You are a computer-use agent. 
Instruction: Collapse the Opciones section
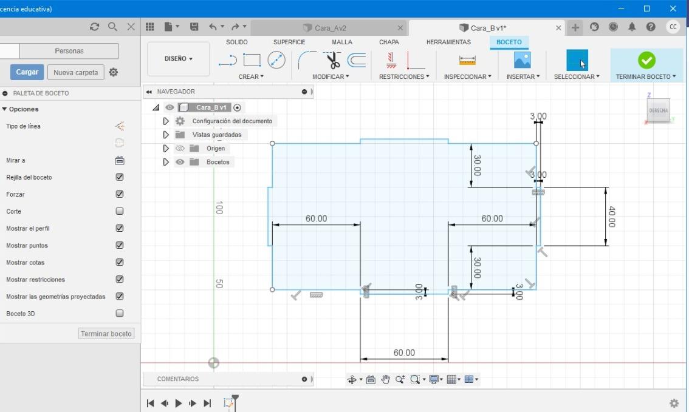[x=4, y=109]
